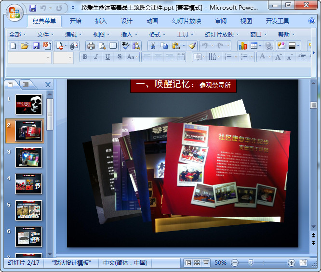This screenshot has height=272, width=321.
Task: Switch to the outline pane tab
Action: click(26, 84)
